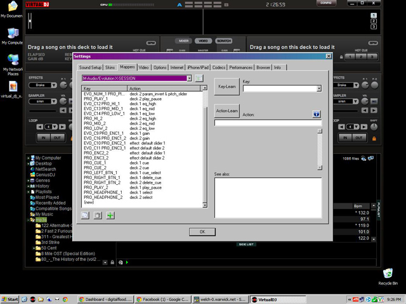Click the ATI tray icon
The width and height of the screenshot is (406, 304).
click(355, 300)
